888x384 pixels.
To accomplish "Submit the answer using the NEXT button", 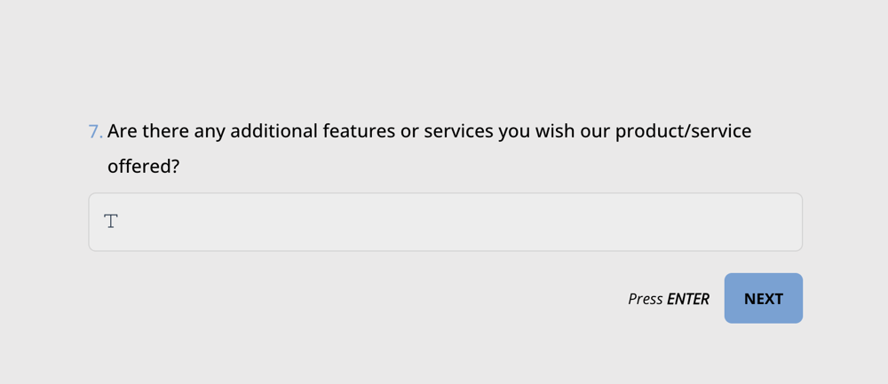I will point(763,299).
